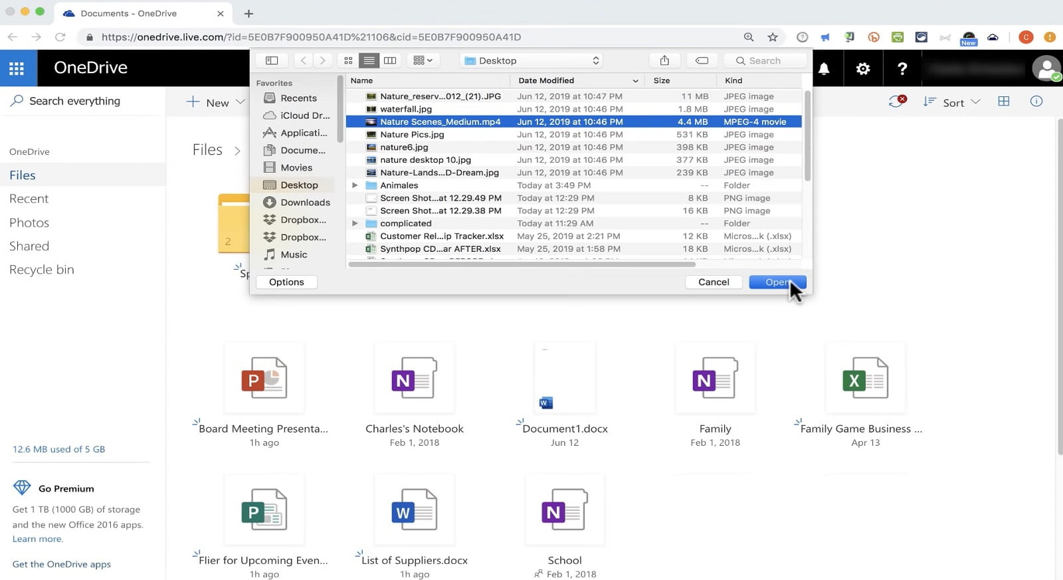Switch OneDrive to tiles view
The image size is (1063, 580).
(x=1004, y=102)
